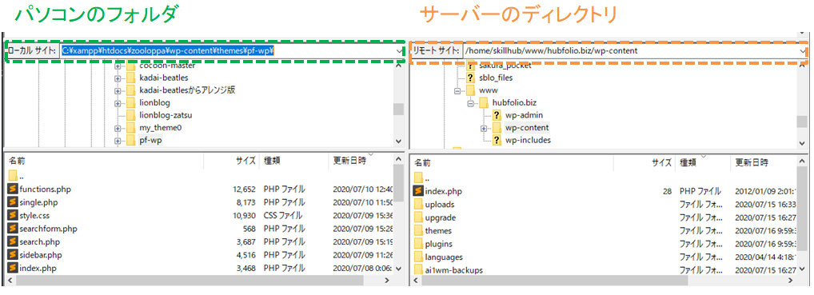Sort local files by 種類 column

click(293, 161)
